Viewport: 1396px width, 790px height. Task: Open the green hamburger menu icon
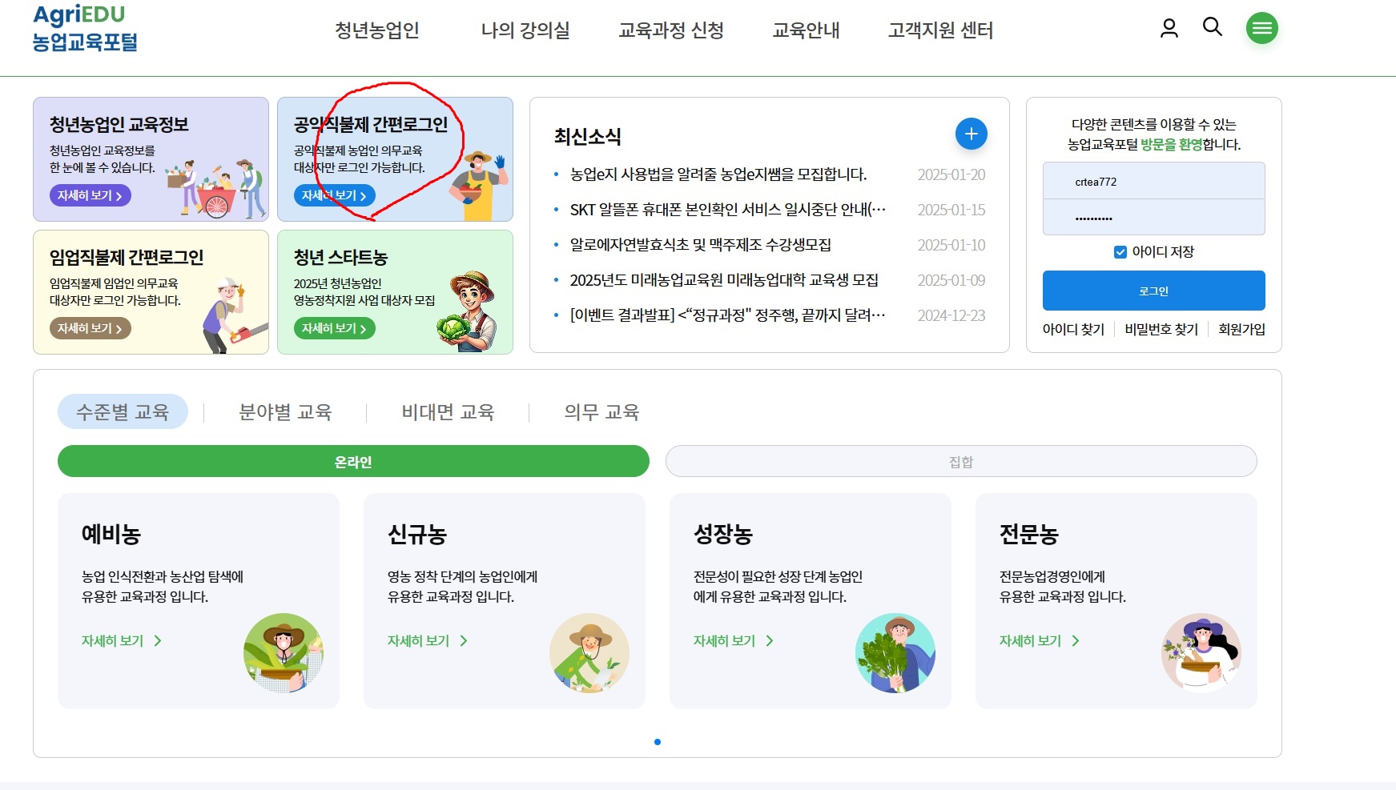coord(1262,27)
